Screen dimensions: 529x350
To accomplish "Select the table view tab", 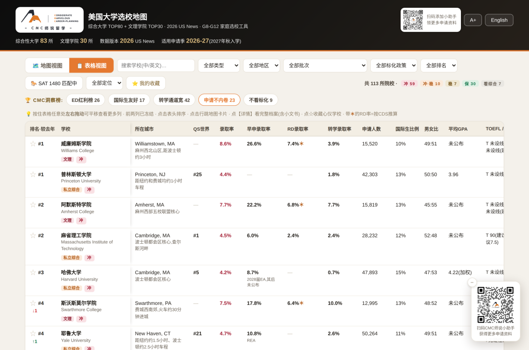I will (92, 66).
